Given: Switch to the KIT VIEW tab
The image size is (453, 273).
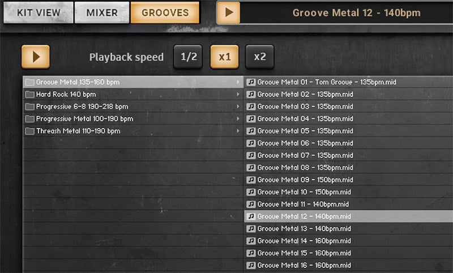Looking at the screenshot, I should point(39,12).
